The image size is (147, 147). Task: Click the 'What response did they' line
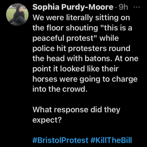[x=76, y=110]
